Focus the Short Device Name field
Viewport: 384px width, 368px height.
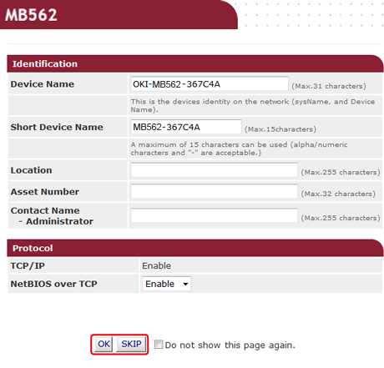(186, 127)
